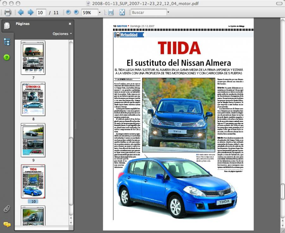
Task: Click the document vertical scrollbar thumb
Action: 282,191
